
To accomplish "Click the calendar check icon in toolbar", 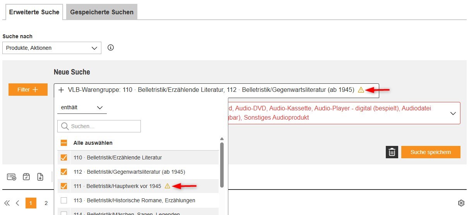I will 26,177.
